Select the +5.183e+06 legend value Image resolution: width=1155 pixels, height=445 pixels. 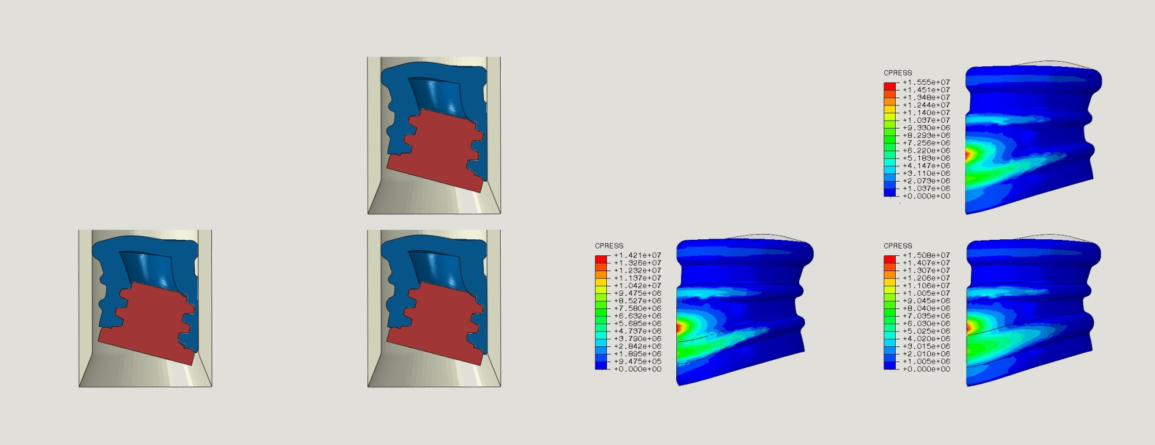[x=926, y=158]
